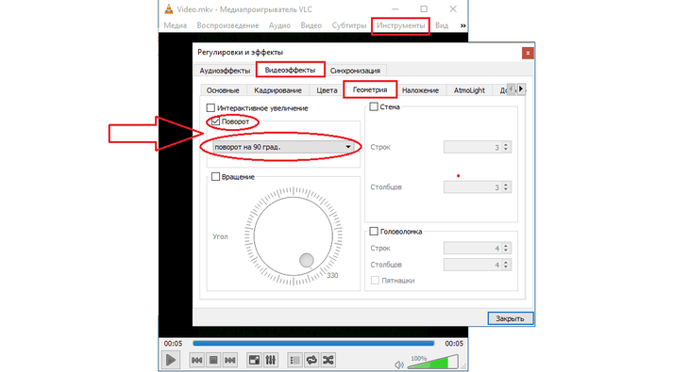Check the Интерактивное увеличение option

pos(210,108)
